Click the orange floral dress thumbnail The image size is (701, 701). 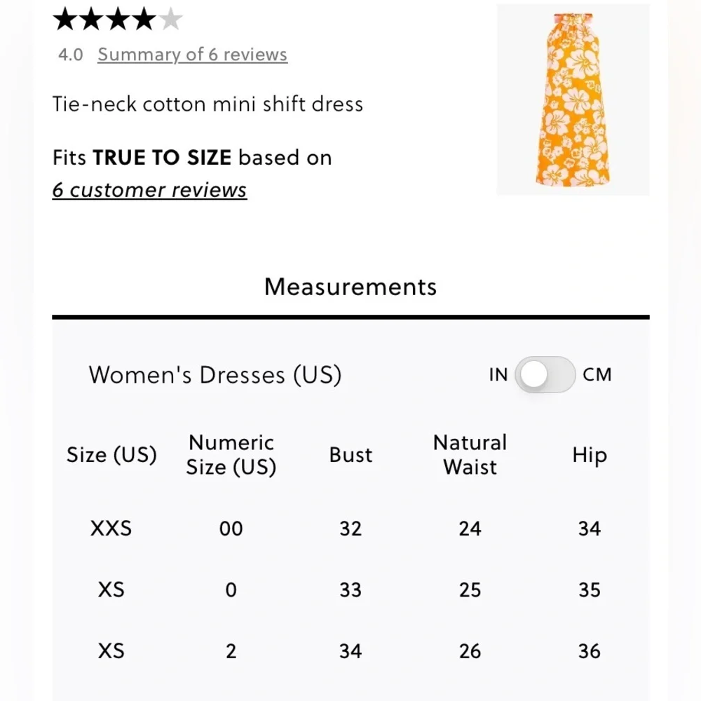pos(573,100)
